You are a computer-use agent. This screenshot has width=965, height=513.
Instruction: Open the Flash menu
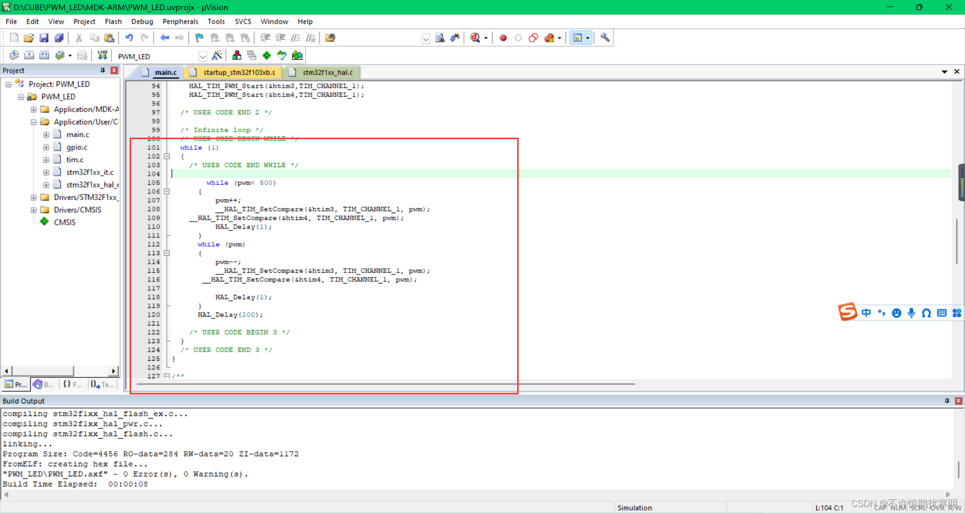tap(113, 22)
